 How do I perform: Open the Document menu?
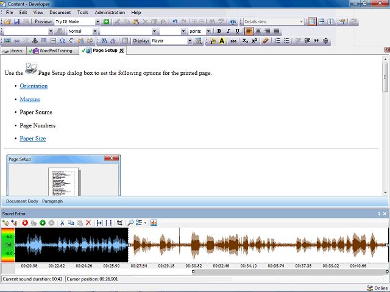60,12
